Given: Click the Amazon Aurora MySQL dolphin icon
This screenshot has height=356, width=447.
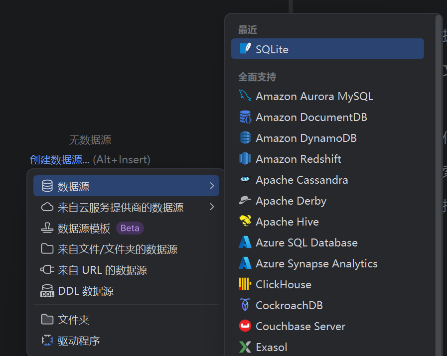Looking at the screenshot, I should coord(245,96).
